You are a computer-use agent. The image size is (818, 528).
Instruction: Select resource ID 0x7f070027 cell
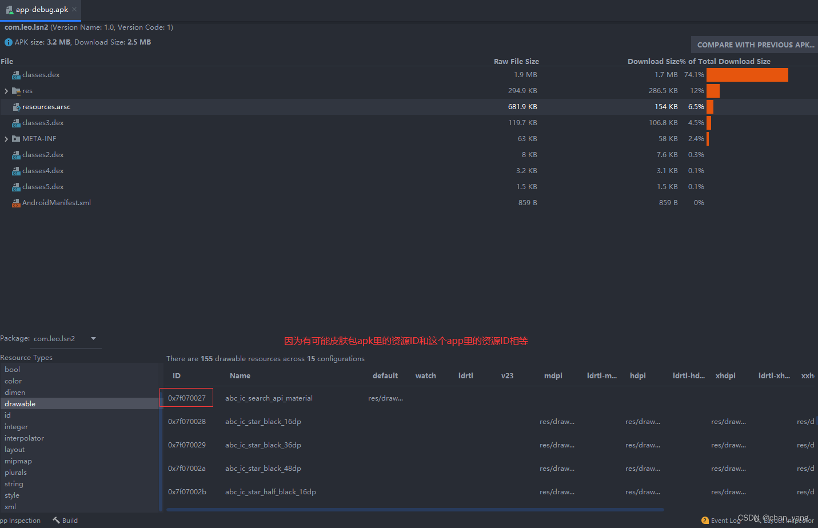click(187, 398)
